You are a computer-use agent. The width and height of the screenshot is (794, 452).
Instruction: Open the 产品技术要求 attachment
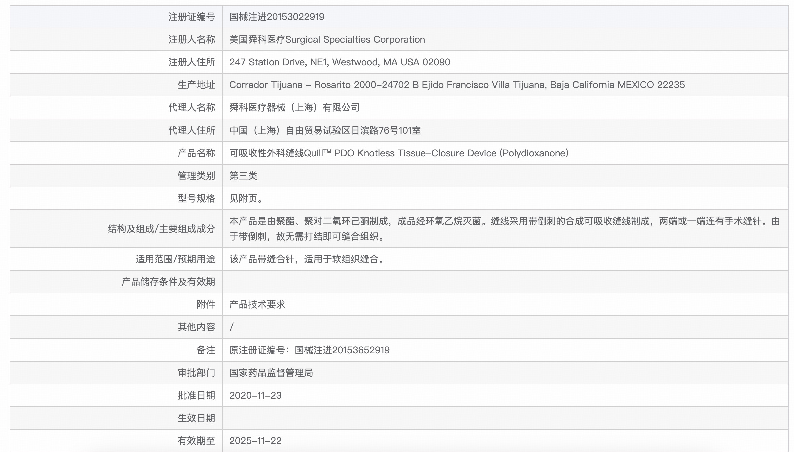257,304
